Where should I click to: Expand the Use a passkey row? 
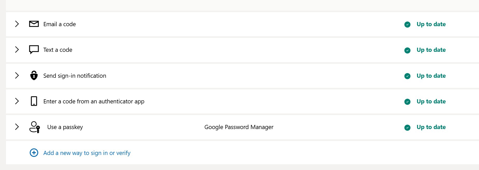coord(17,127)
